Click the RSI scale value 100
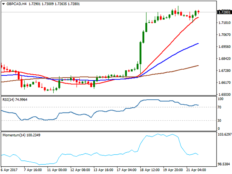Viewport: 232px width, 174px height. (221, 99)
